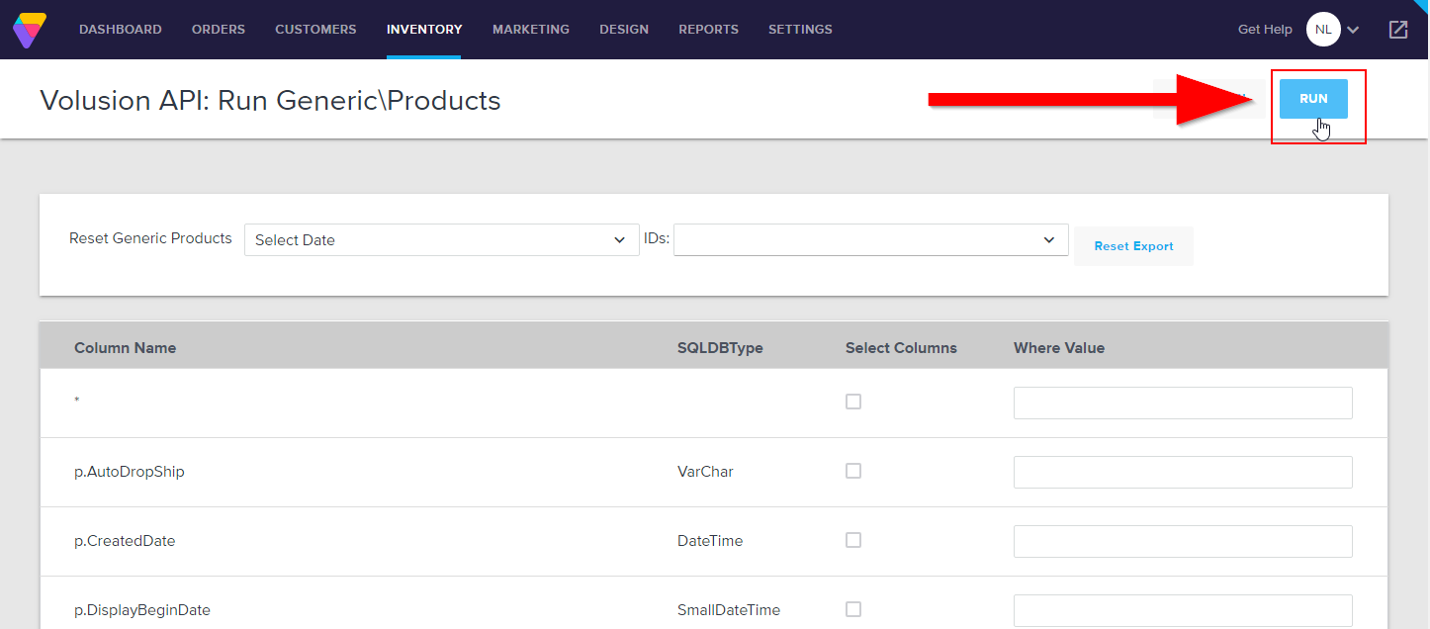Click the SQLDBType column header
Viewport: 1430px width, 629px height.
coord(720,347)
